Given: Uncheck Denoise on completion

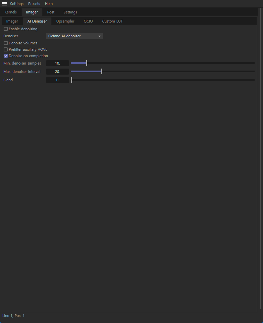Looking at the screenshot, I should pos(6,56).
